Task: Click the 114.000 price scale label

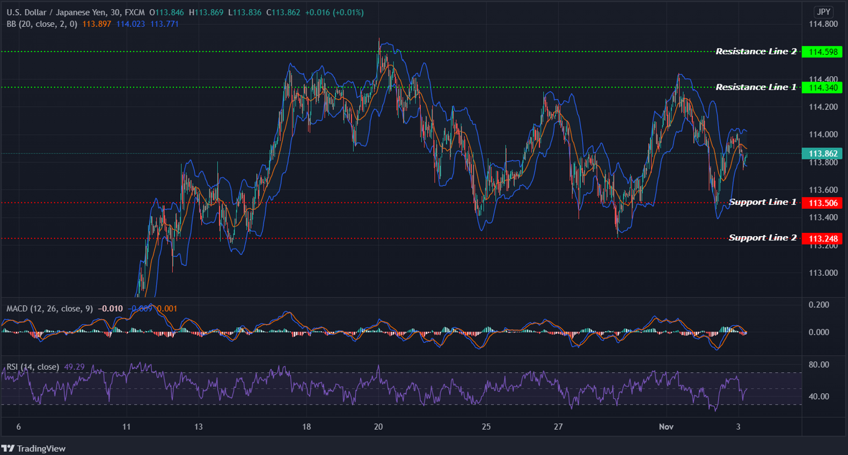Action: point(823,135)
